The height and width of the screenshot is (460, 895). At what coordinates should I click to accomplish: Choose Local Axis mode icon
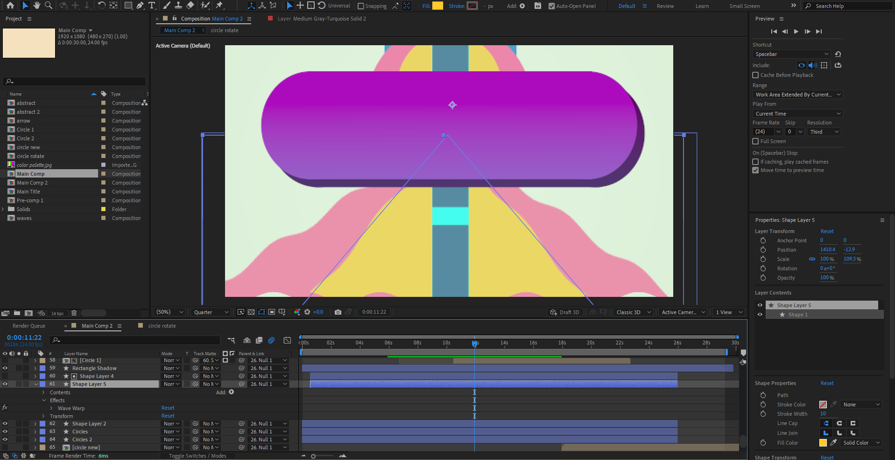coord(251,6)
